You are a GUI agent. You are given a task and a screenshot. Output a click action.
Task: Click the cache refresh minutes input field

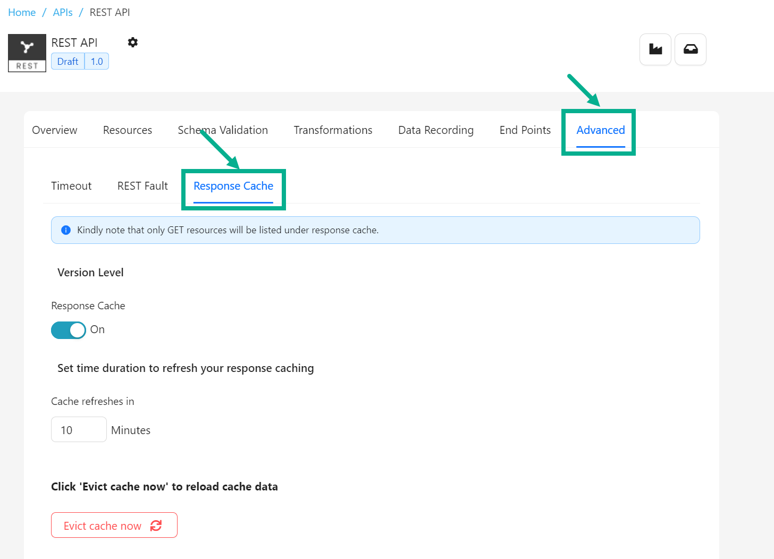pos(79,429)
